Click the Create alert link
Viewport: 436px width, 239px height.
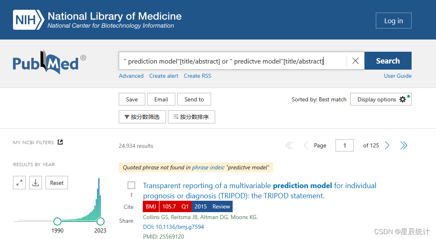(163, 76)
